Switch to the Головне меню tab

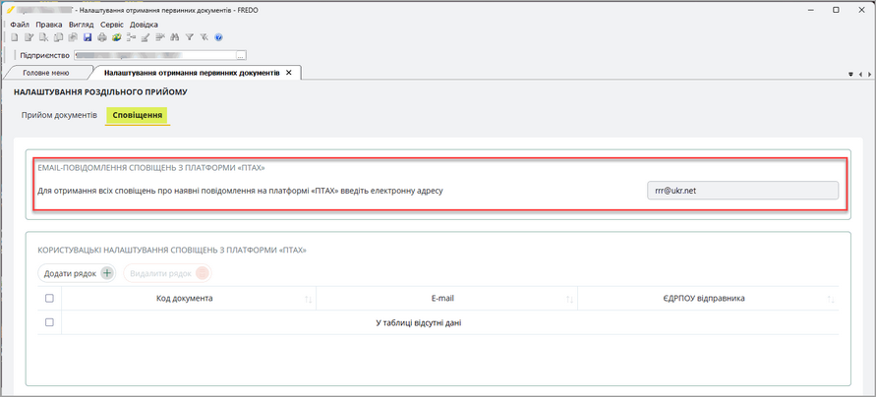pyautogui.click(x=46, y=73)
